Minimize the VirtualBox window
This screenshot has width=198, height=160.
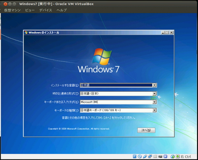tap(10, 4)
